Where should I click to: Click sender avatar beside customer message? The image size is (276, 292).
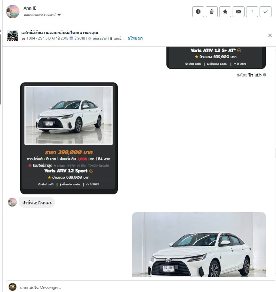(x=12, y=202)
